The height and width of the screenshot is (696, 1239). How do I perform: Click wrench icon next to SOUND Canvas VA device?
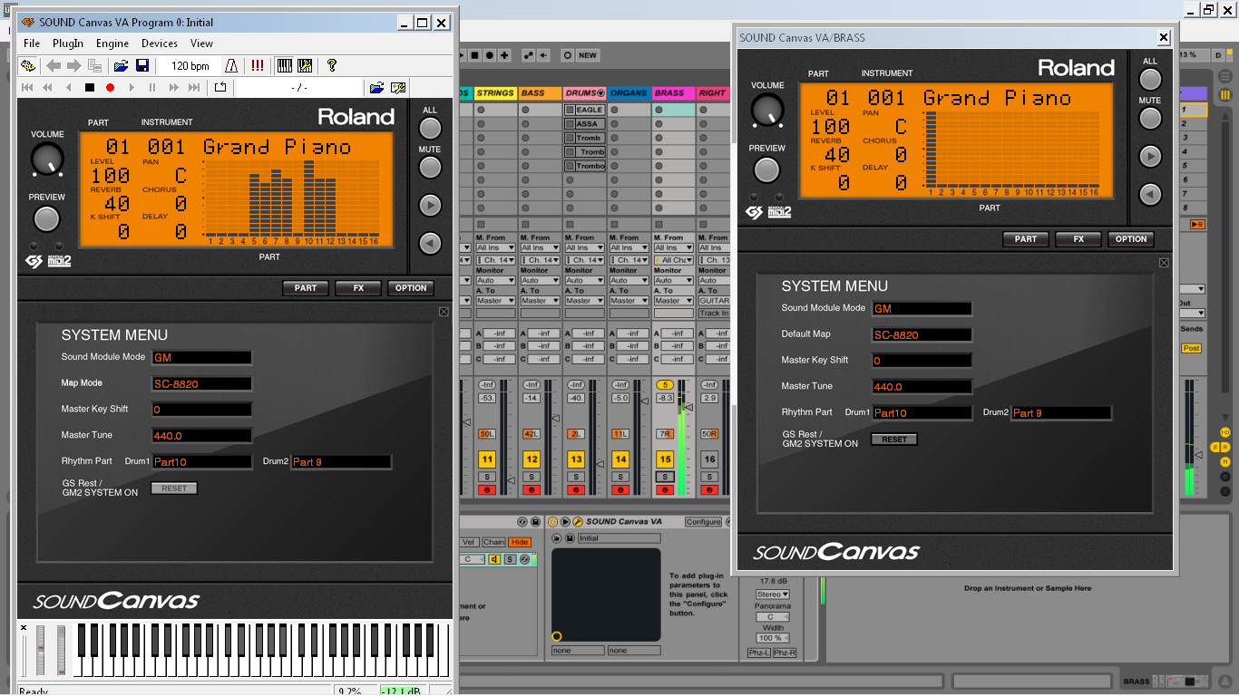click(x=577, y=522)
